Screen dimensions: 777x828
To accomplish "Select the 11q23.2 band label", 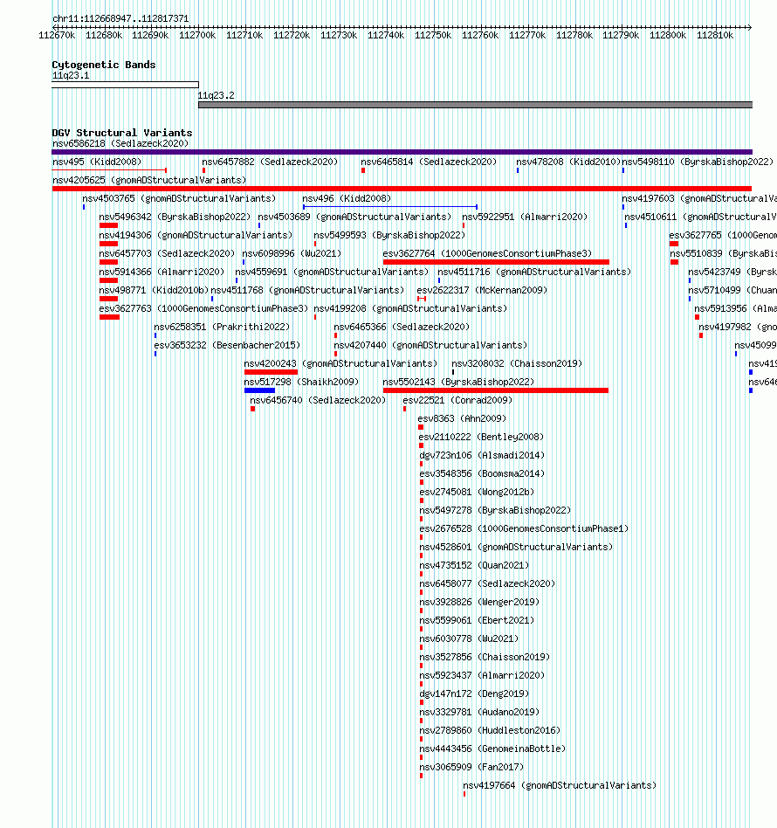I will (216, 95).
